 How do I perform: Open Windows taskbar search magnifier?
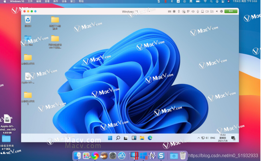click(x=118, y=138)
